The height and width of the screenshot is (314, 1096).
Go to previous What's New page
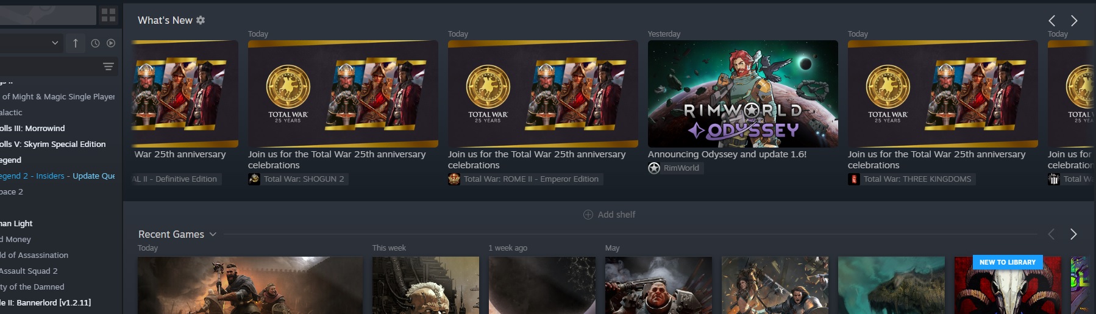(1052, 21)
